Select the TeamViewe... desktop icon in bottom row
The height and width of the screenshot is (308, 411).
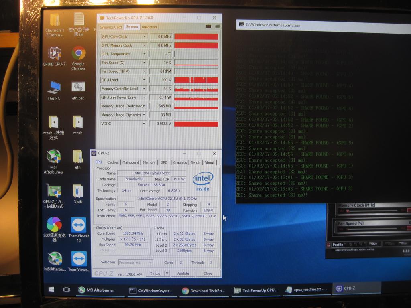[79, 261]
